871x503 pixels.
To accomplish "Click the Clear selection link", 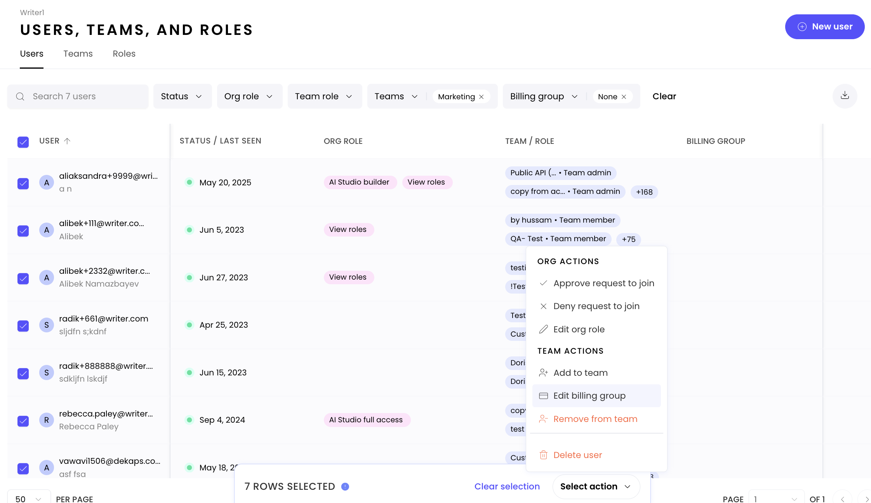I will pos(507,486).
